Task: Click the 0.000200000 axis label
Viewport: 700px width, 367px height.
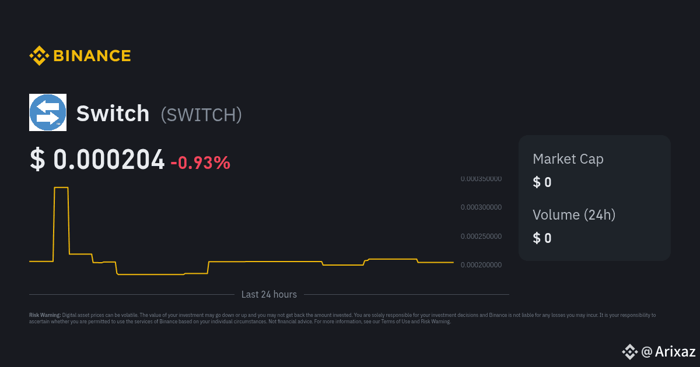Action: pyautogui.click(x=481, y=265)
